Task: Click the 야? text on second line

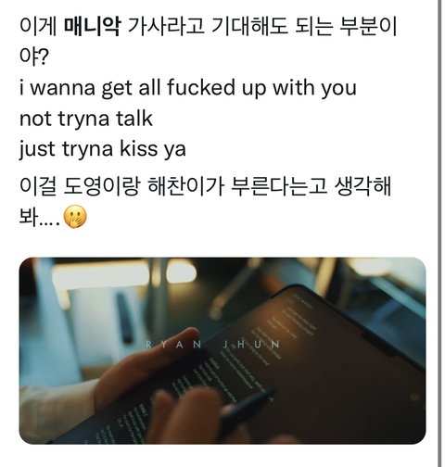Action: 34,57
